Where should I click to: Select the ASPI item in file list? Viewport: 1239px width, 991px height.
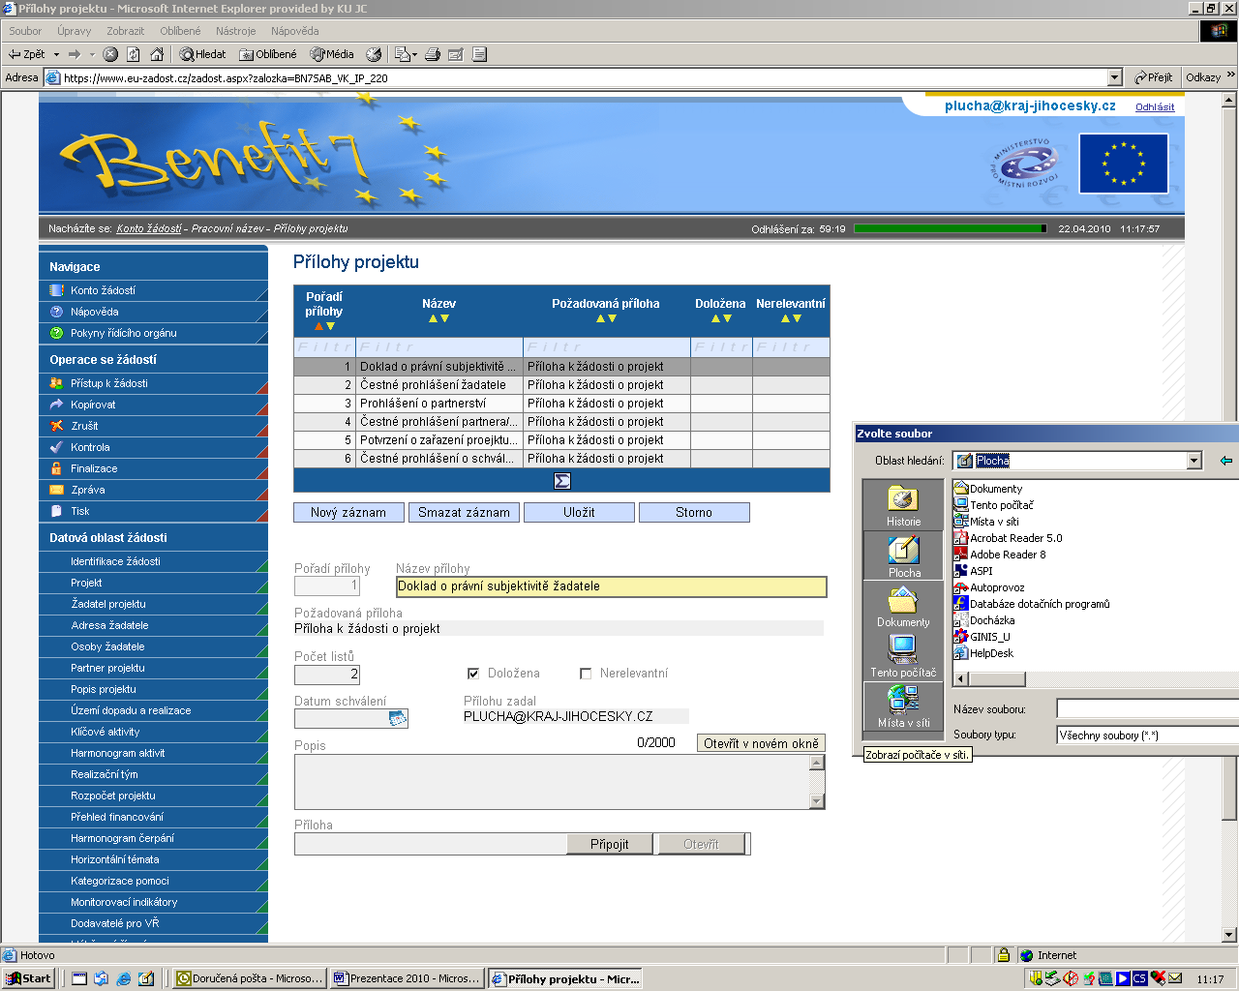974,571
